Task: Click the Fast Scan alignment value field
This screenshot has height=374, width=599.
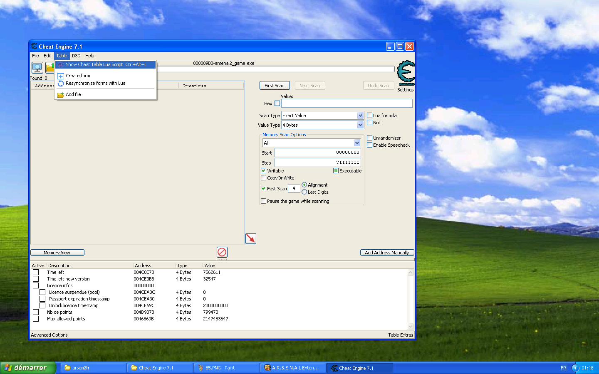Action: tap(294, 188)
